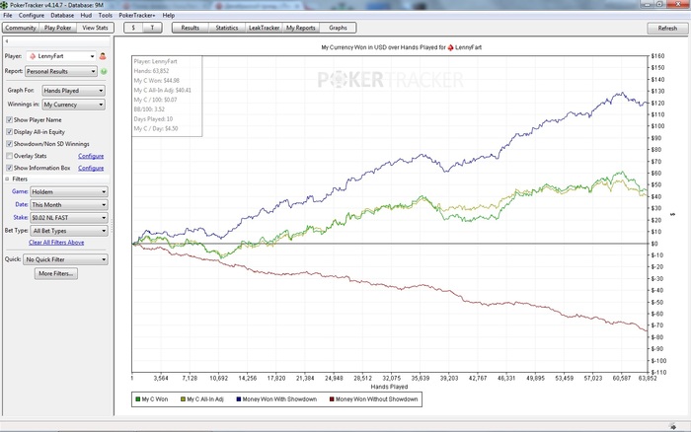Switch to the Play Poker tab
691x432 pixels.
coord(57,28)
